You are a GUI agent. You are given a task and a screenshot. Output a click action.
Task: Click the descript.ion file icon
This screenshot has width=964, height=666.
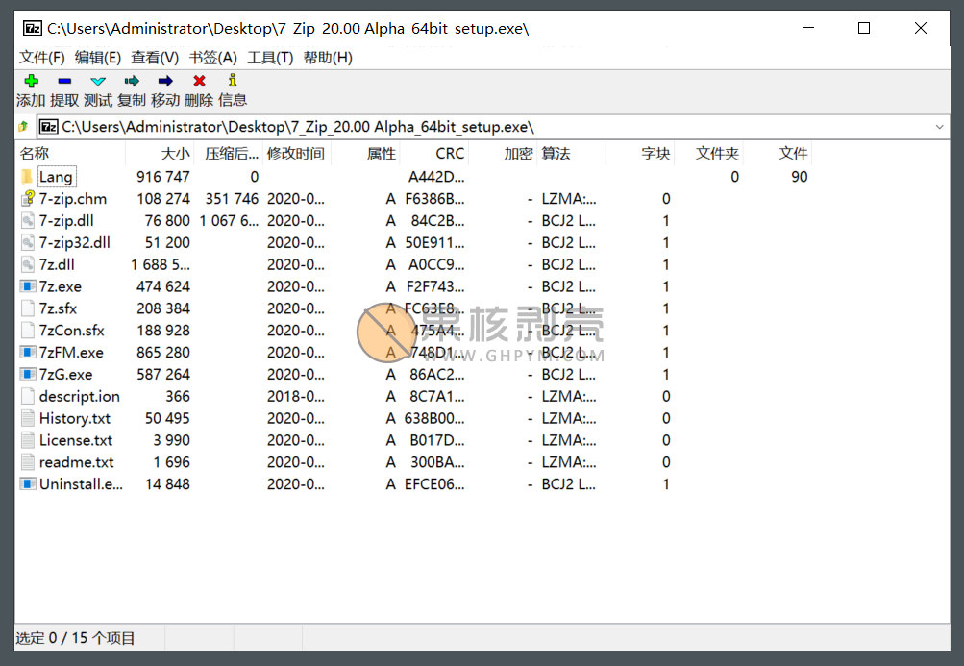[27, 397]
